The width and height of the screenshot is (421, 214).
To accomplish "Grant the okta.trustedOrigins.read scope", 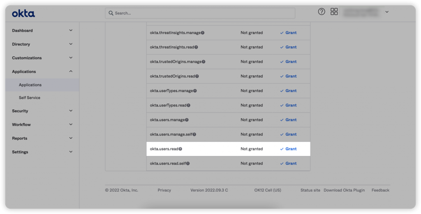I will [288, 77].
